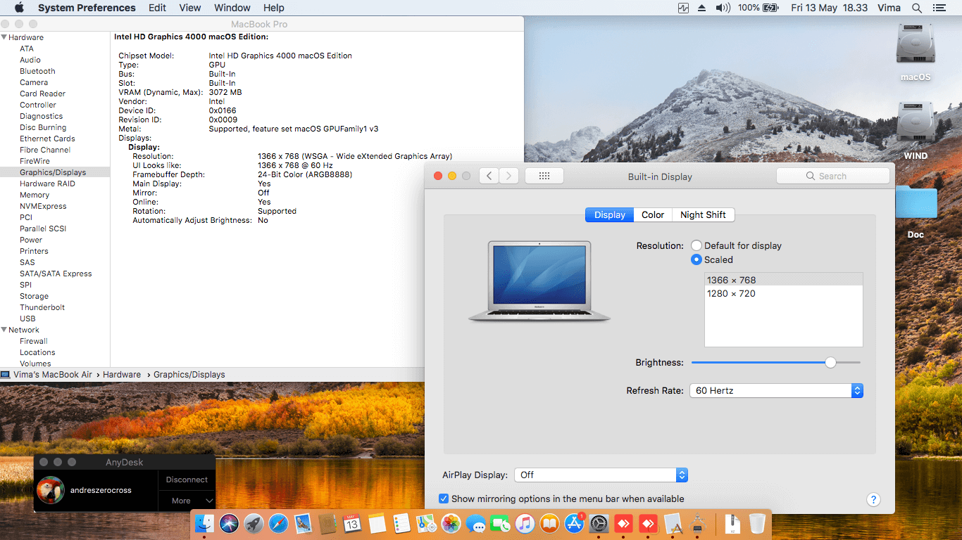
Task: Click Disconnect in AnyDesk window
Action: pyautogui.click(x=187, y=480)
